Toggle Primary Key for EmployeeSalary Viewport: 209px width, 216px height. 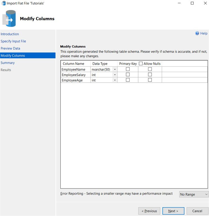[x=128, y=75]
